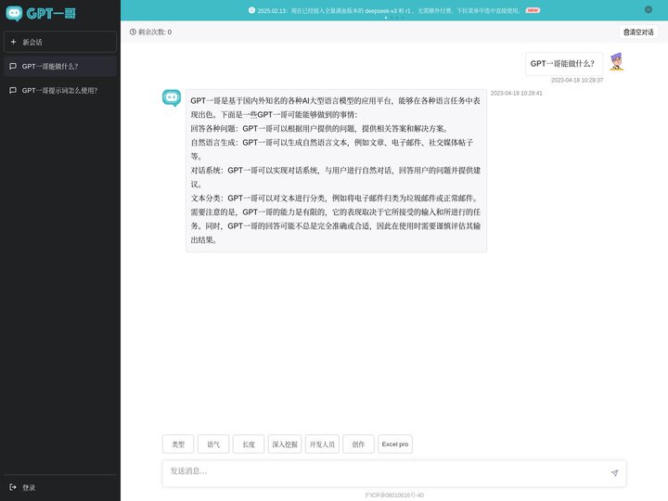668x501 pixels.
Task: Clear the conversation with 清空对话
Action: tap(638, 32)
